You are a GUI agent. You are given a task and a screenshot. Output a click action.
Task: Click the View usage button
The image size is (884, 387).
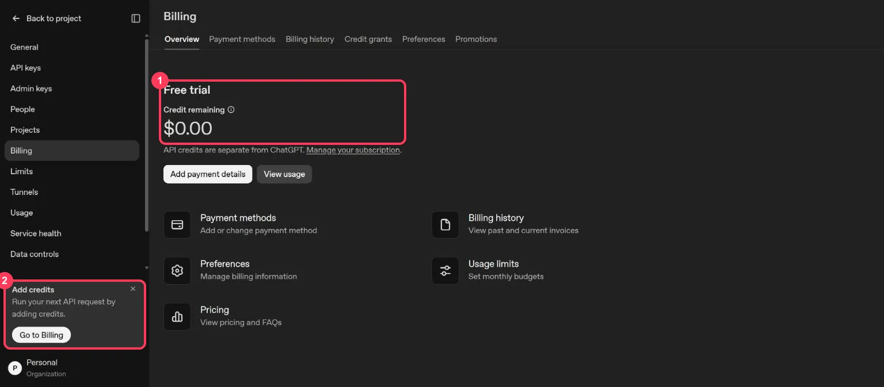[284, 174]
